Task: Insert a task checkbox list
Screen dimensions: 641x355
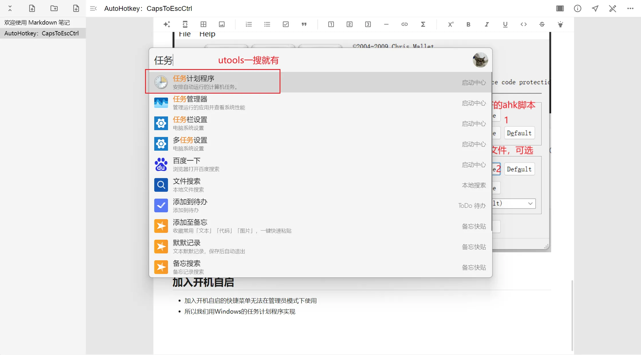Action: (286, 24)
